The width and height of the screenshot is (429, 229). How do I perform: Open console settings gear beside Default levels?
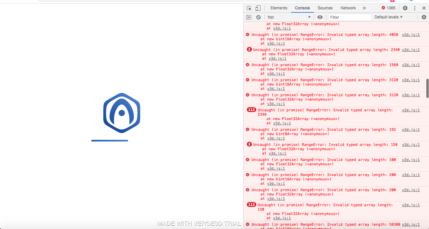click(424, 17)
